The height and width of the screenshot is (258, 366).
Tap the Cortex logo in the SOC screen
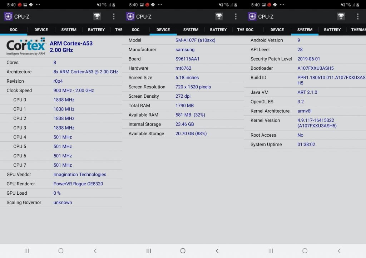point(26,46)
